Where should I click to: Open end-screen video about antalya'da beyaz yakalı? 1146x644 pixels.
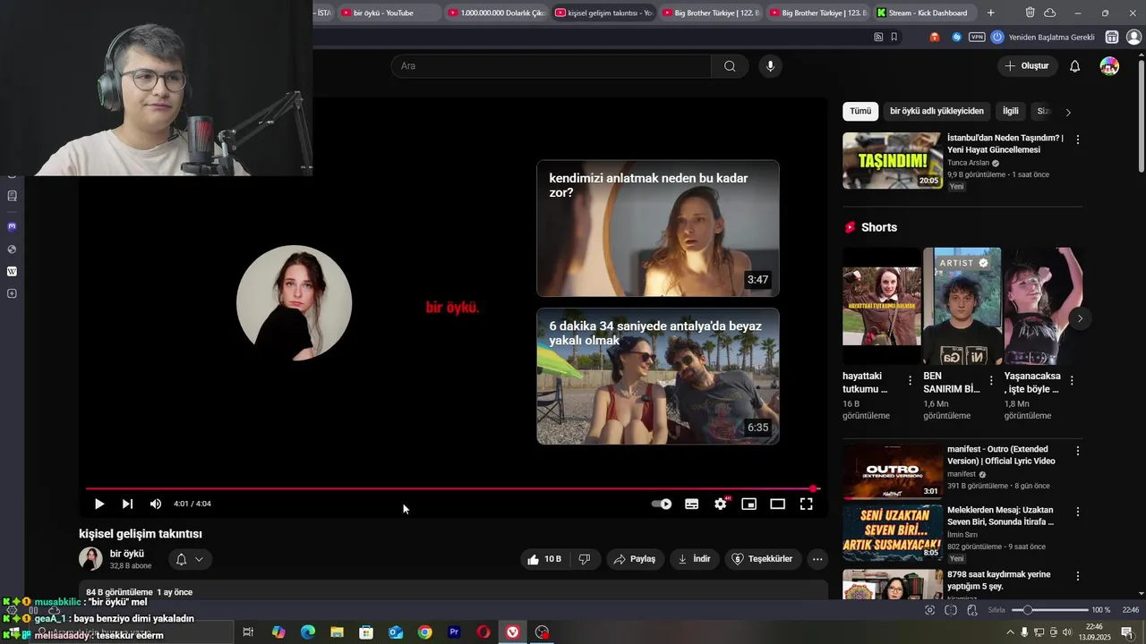click(x=658, y=377)
